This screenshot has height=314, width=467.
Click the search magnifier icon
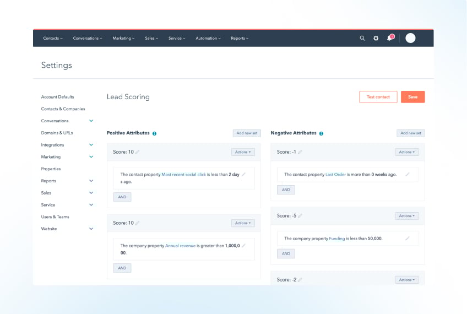point(362,39)
